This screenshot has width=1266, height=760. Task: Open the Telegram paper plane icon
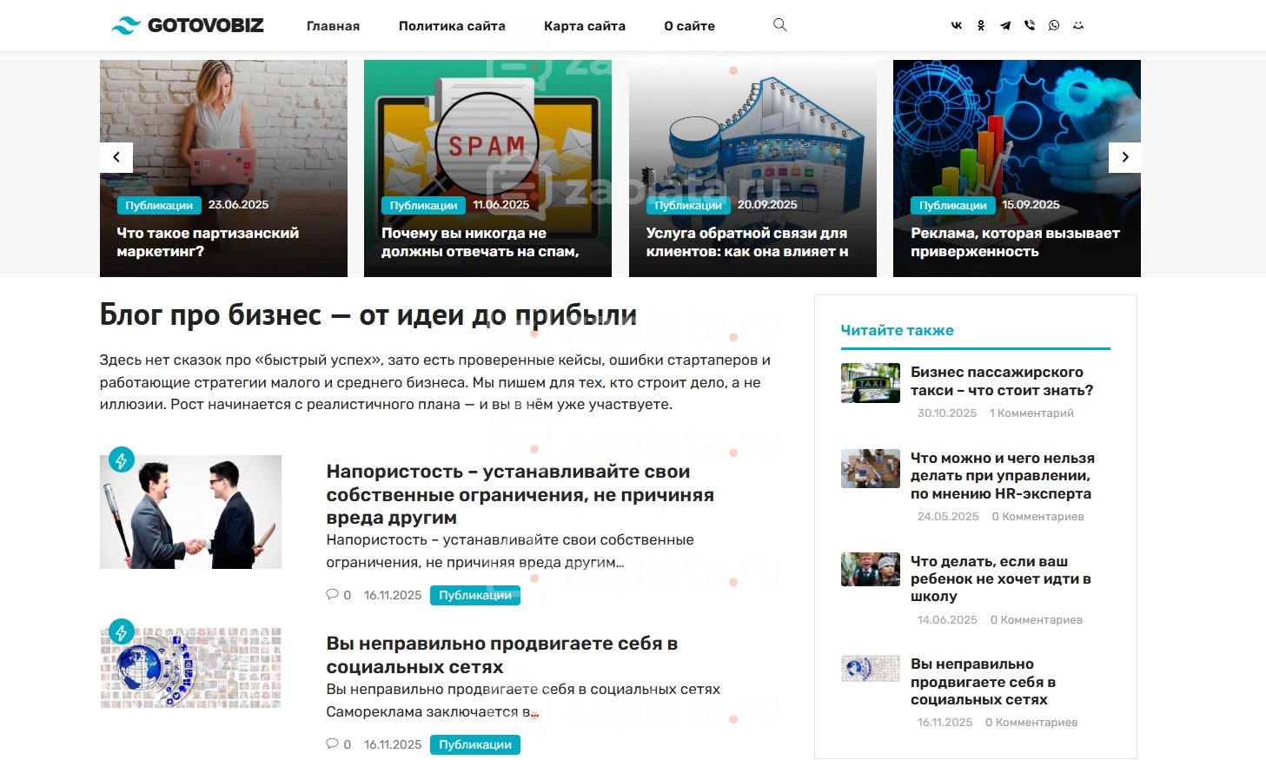(1005, 25)
